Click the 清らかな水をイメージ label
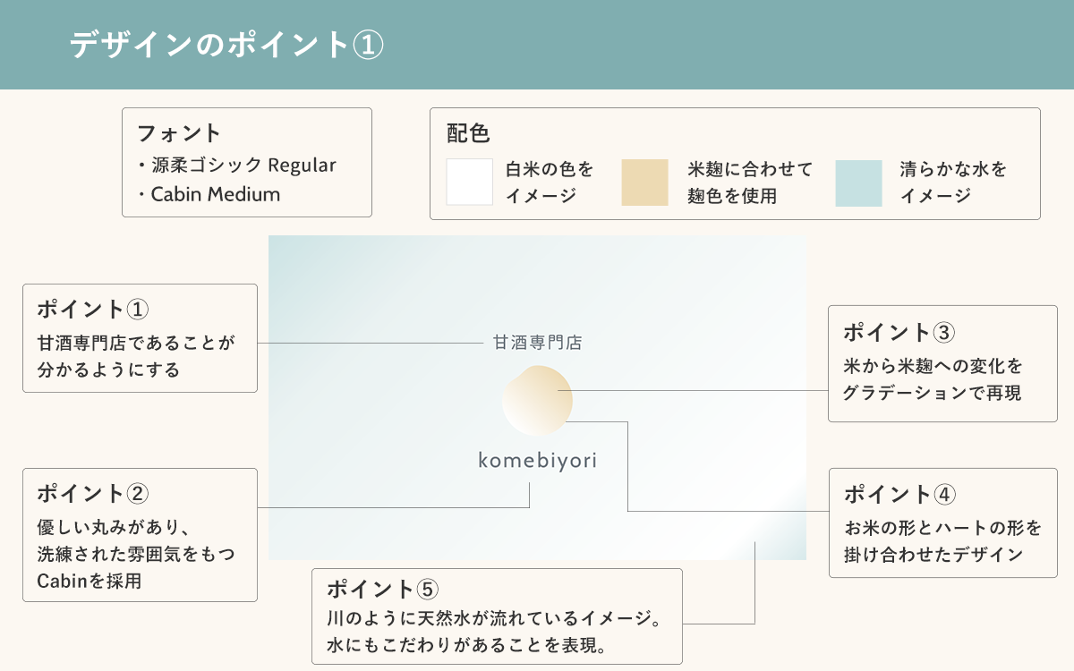Image resolution: width=1074 pixels, height=671 pixels. pyautogui.click(x=953, y=183)
